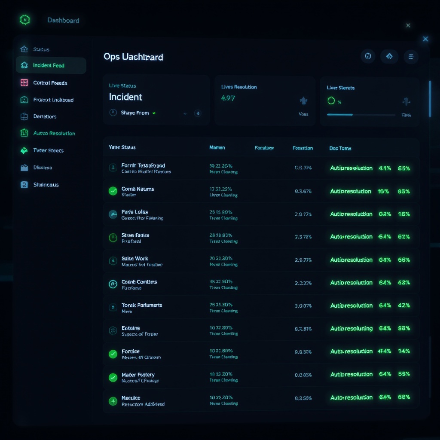
Task: Click the home icon next to Status
Action: (24, 49)
